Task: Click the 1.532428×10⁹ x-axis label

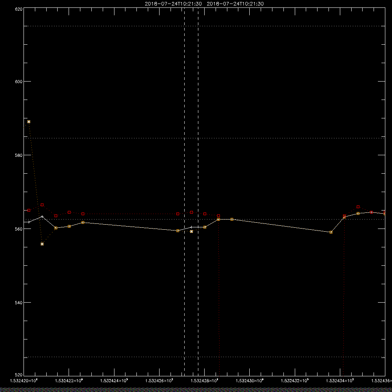Action: (x=204, y=381)
